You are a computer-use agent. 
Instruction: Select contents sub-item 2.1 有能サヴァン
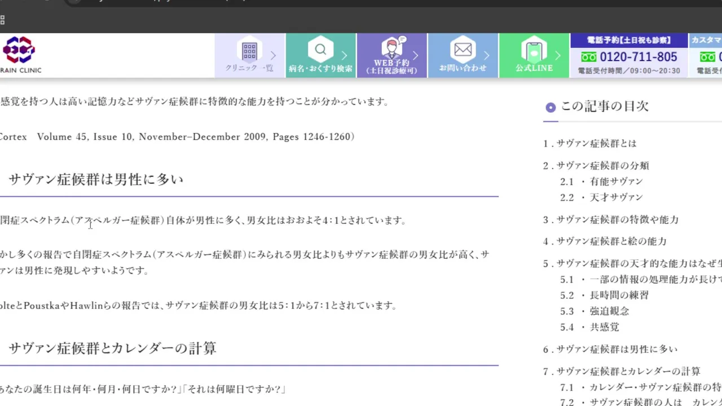coord(601,181)
